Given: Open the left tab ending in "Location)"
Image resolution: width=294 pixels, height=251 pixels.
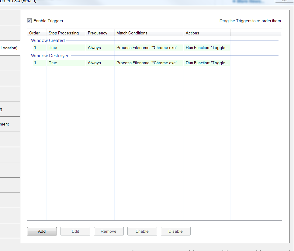Looking at the screenshot, I should point(9,48).
